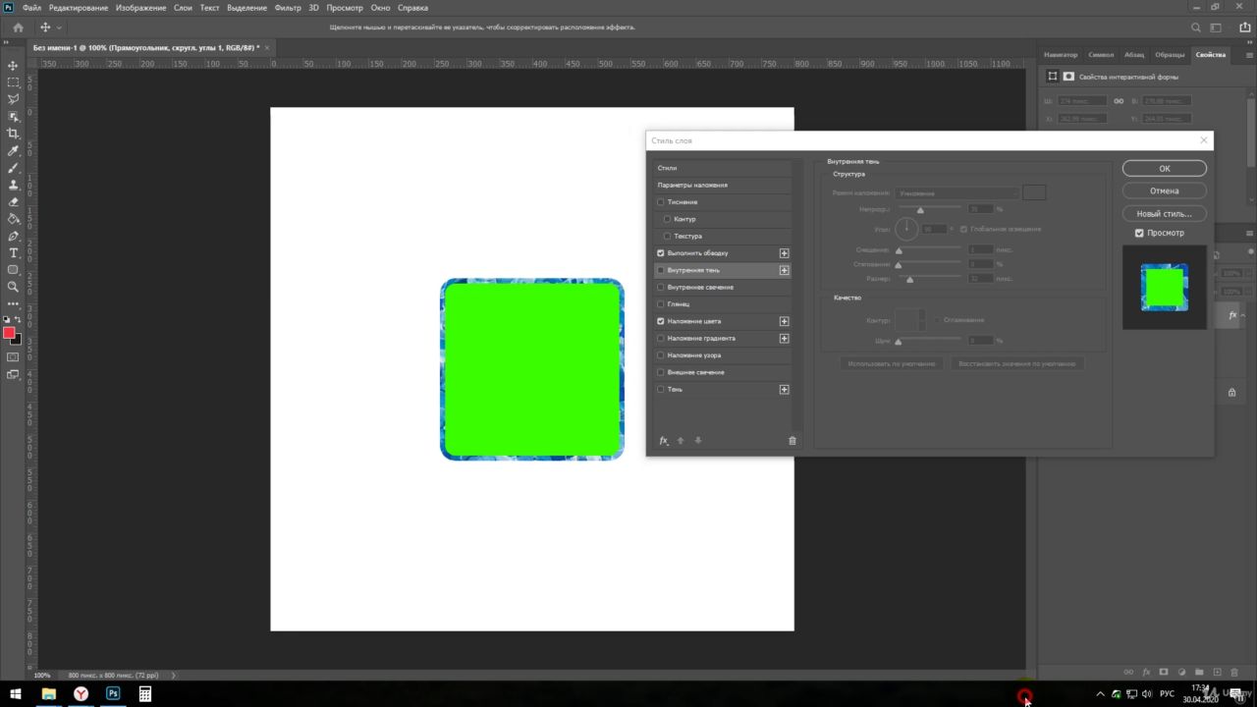The height and width of the screenshot is (707, 1257).
Task: Open the Фильтр menu
Action: [x=288, y=7]
